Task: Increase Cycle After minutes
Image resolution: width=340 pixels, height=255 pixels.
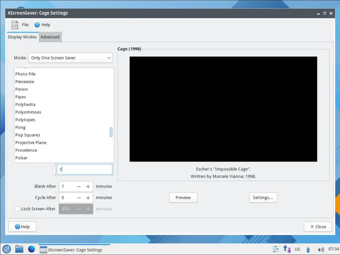Action: (88, 198)
